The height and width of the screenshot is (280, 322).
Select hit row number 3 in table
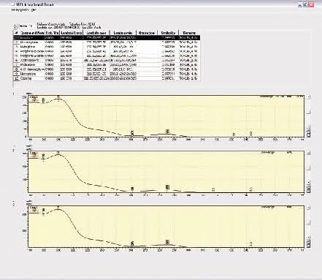click(107, 47)
